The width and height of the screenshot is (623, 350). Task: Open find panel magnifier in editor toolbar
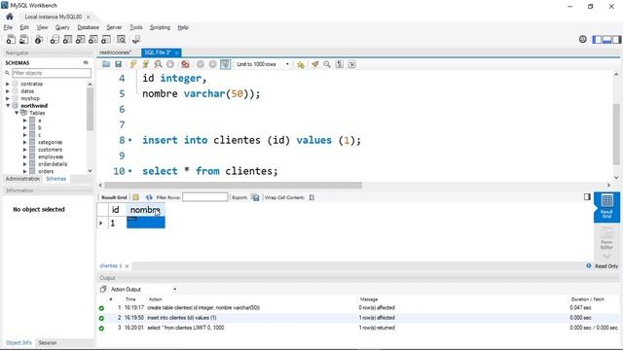tap(327, 64)
